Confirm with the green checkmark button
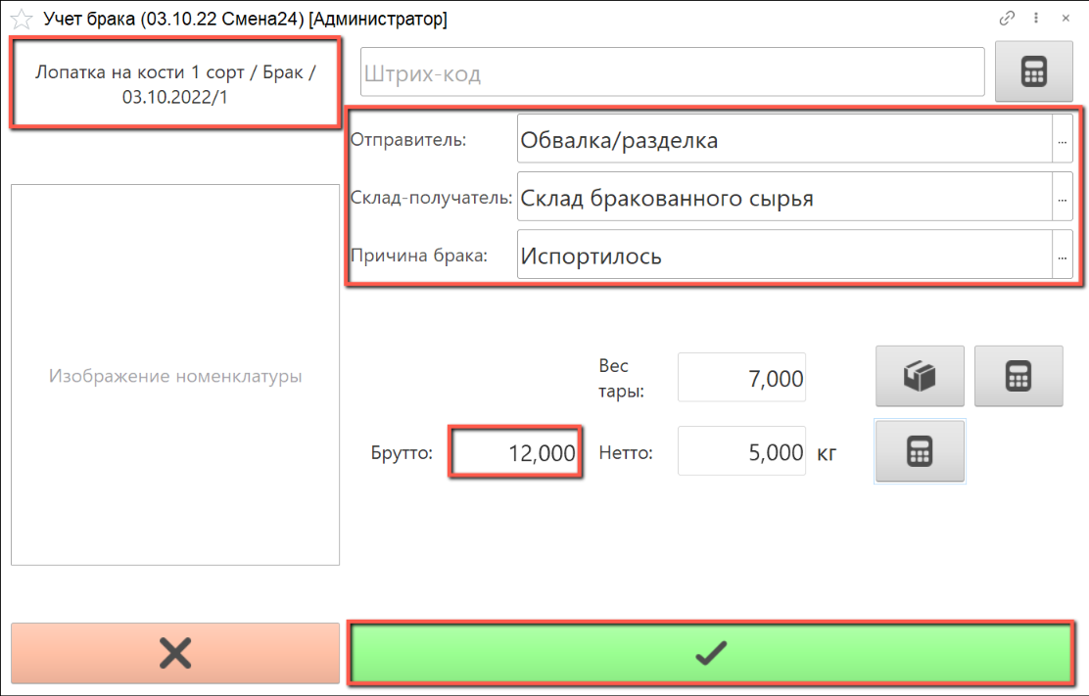 pyautogui.click(x=710, y=653)
